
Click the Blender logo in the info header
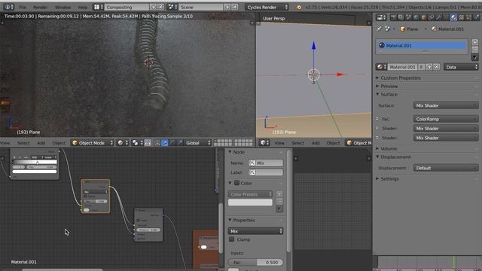coord(298,7)
